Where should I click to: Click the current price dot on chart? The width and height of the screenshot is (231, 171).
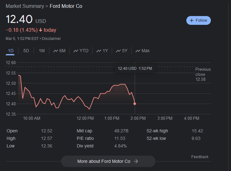coord(135,104)
